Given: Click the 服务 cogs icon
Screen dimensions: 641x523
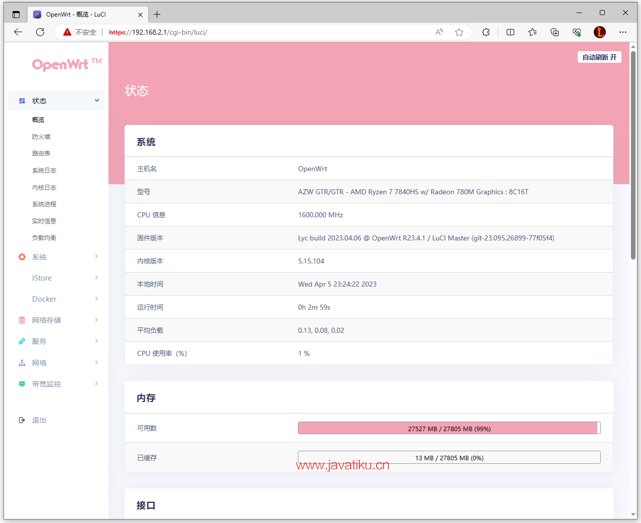Looking at the screenshot, I should [x=22, y=341].
